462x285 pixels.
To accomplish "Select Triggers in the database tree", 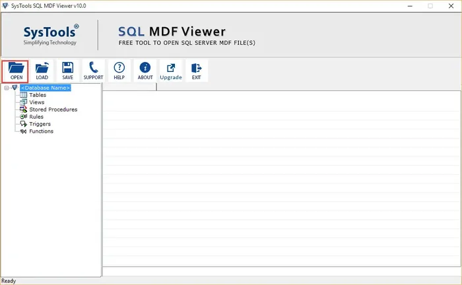I will pyautogui.click(x=40, y=124).
